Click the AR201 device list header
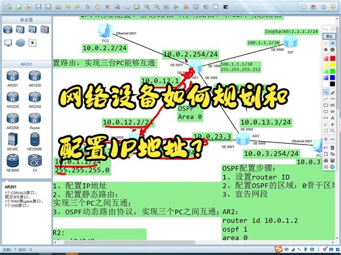The image size is (341, 255). pos(26,64)
